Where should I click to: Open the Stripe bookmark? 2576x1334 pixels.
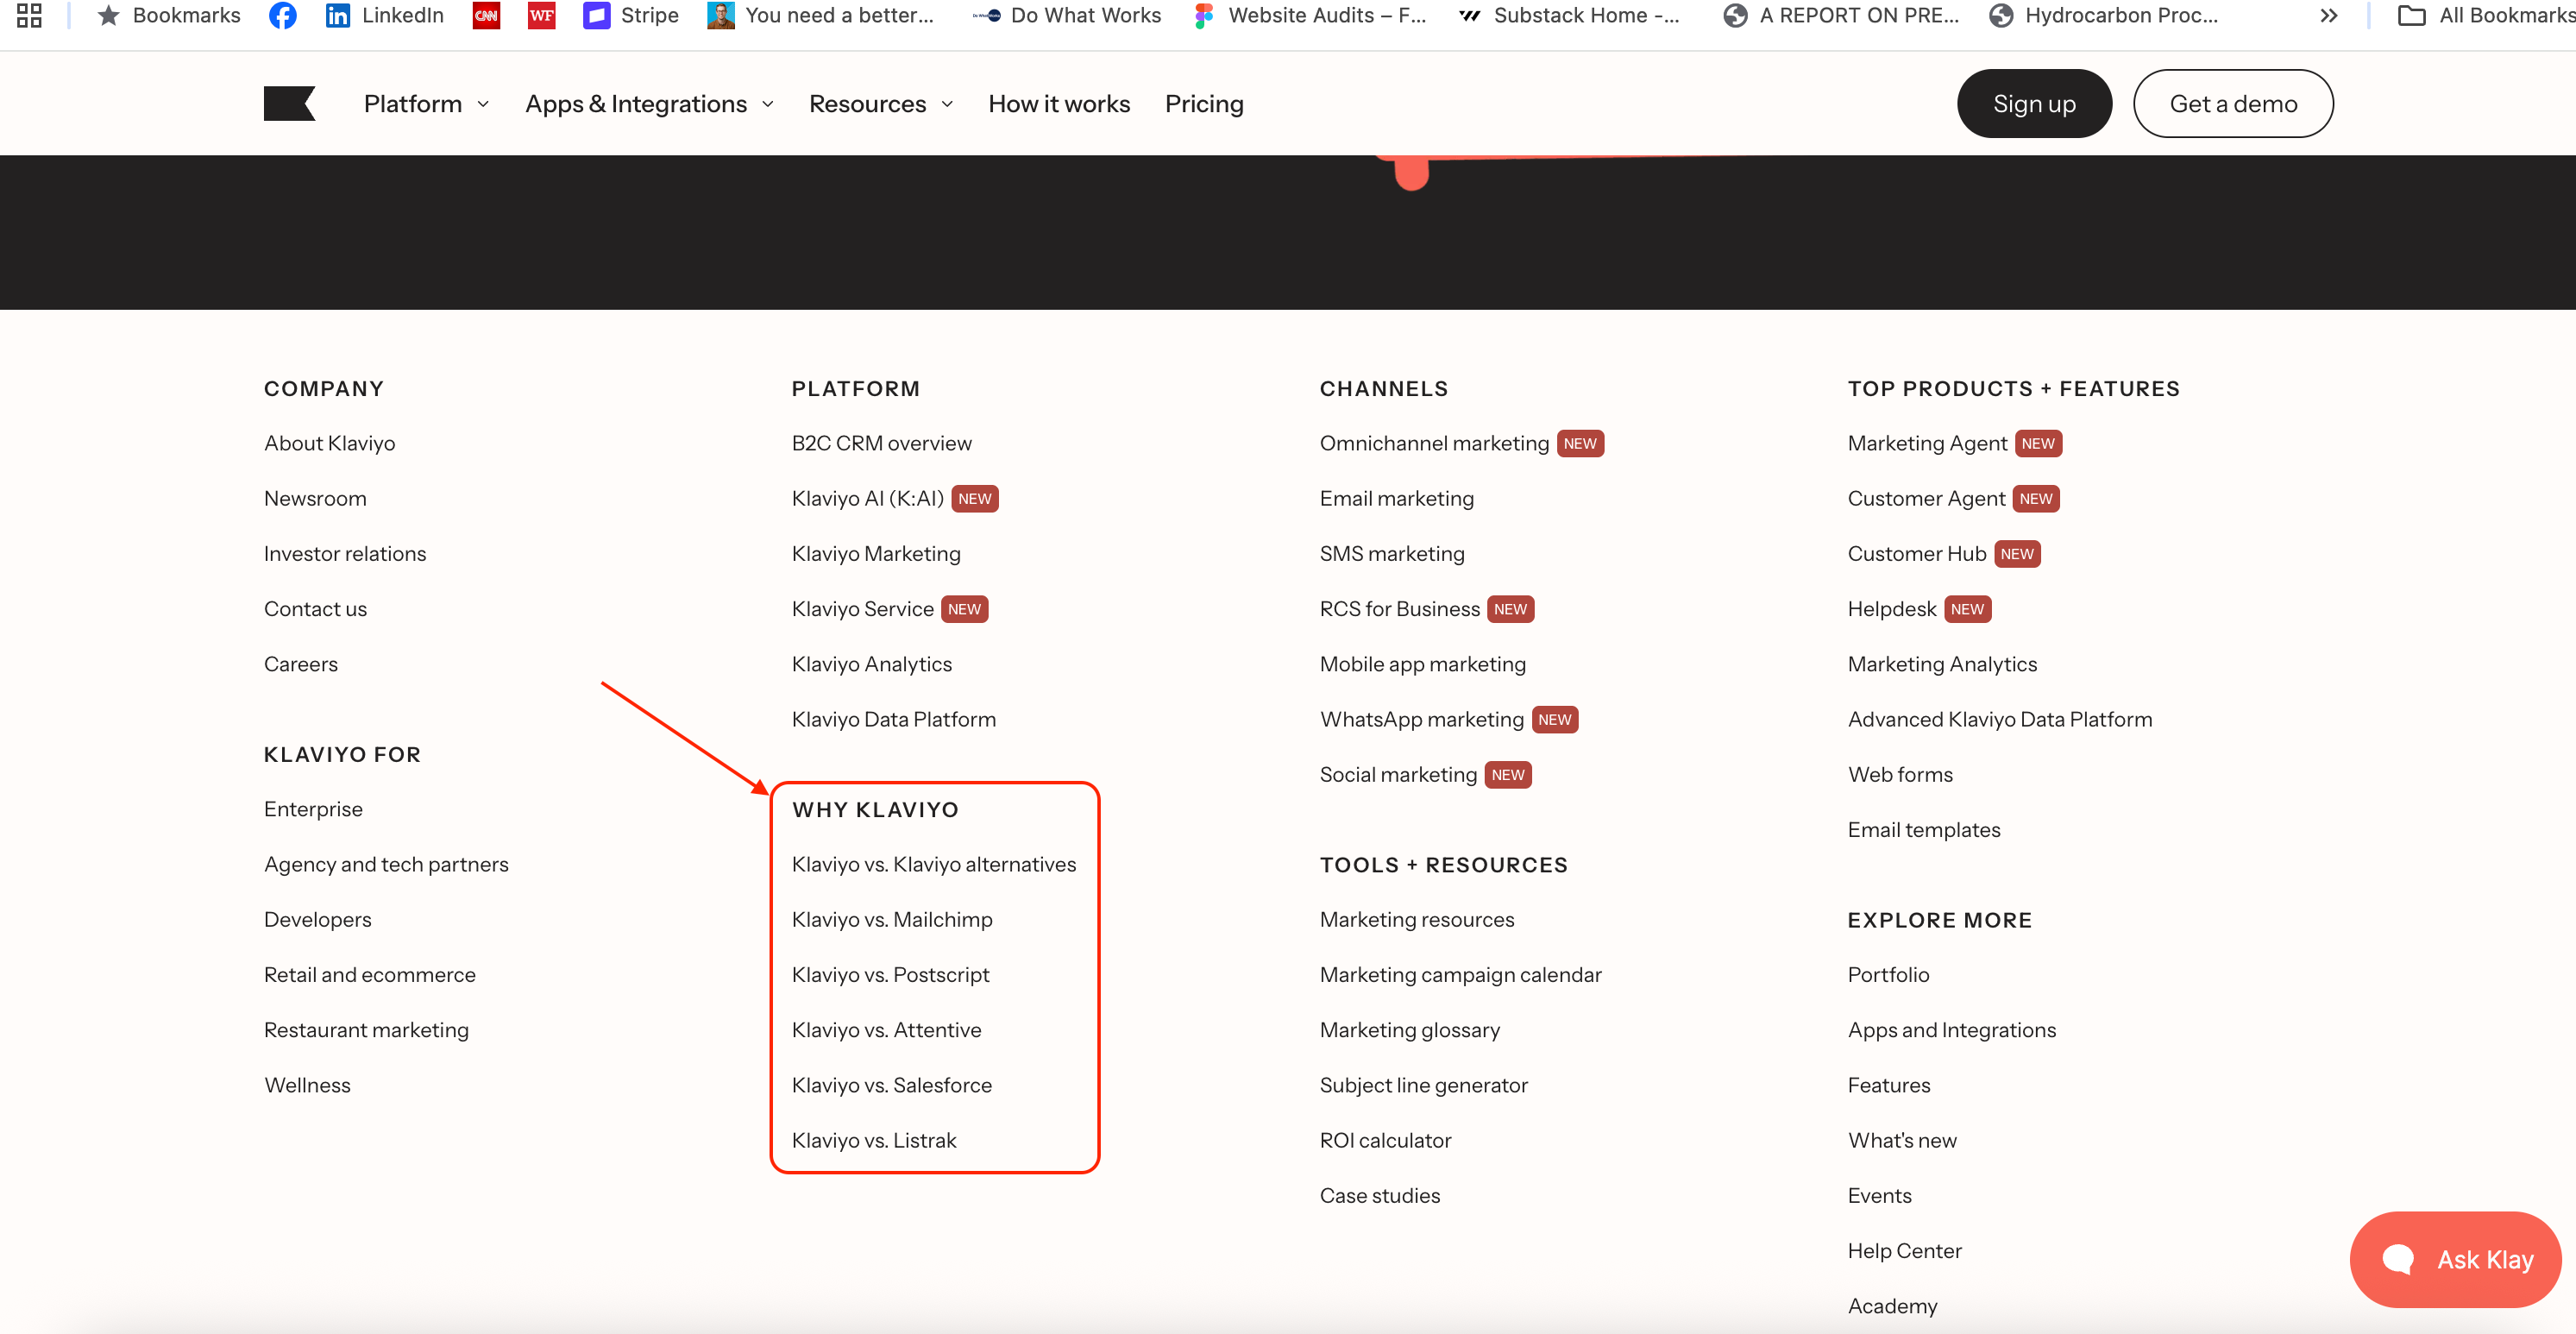631,15
